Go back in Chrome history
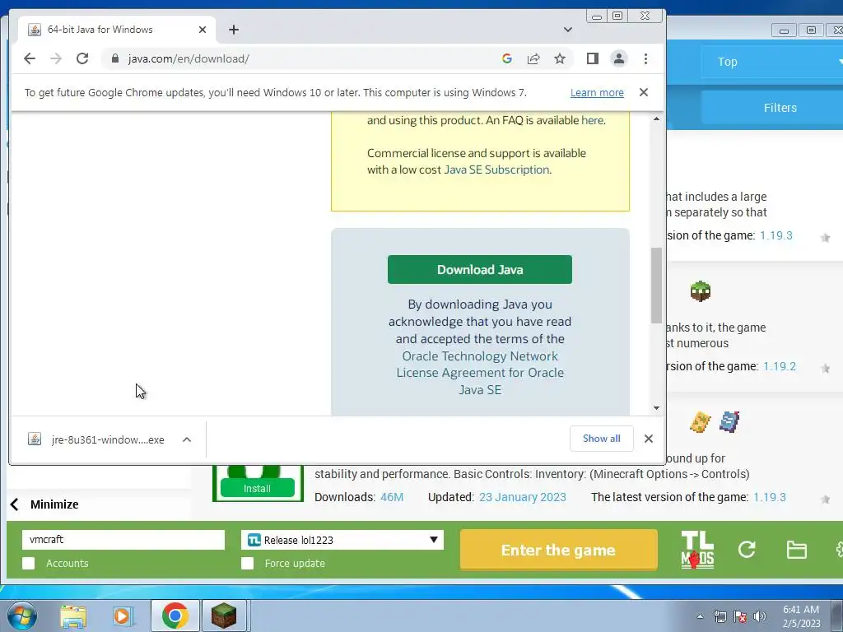The image size is (843, 632). pos(30,58)
